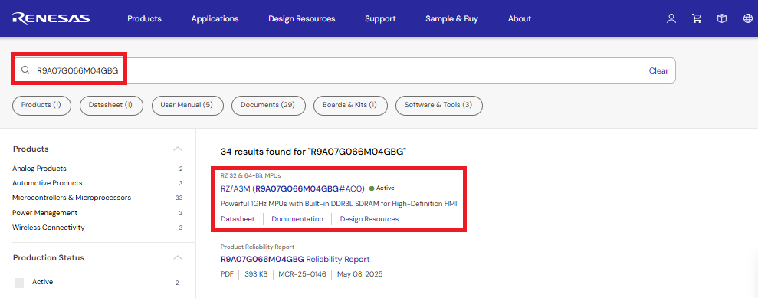Collapse the Products filter section
The image size is (758, 298).
pyautogui.click(x=178, y=149)
